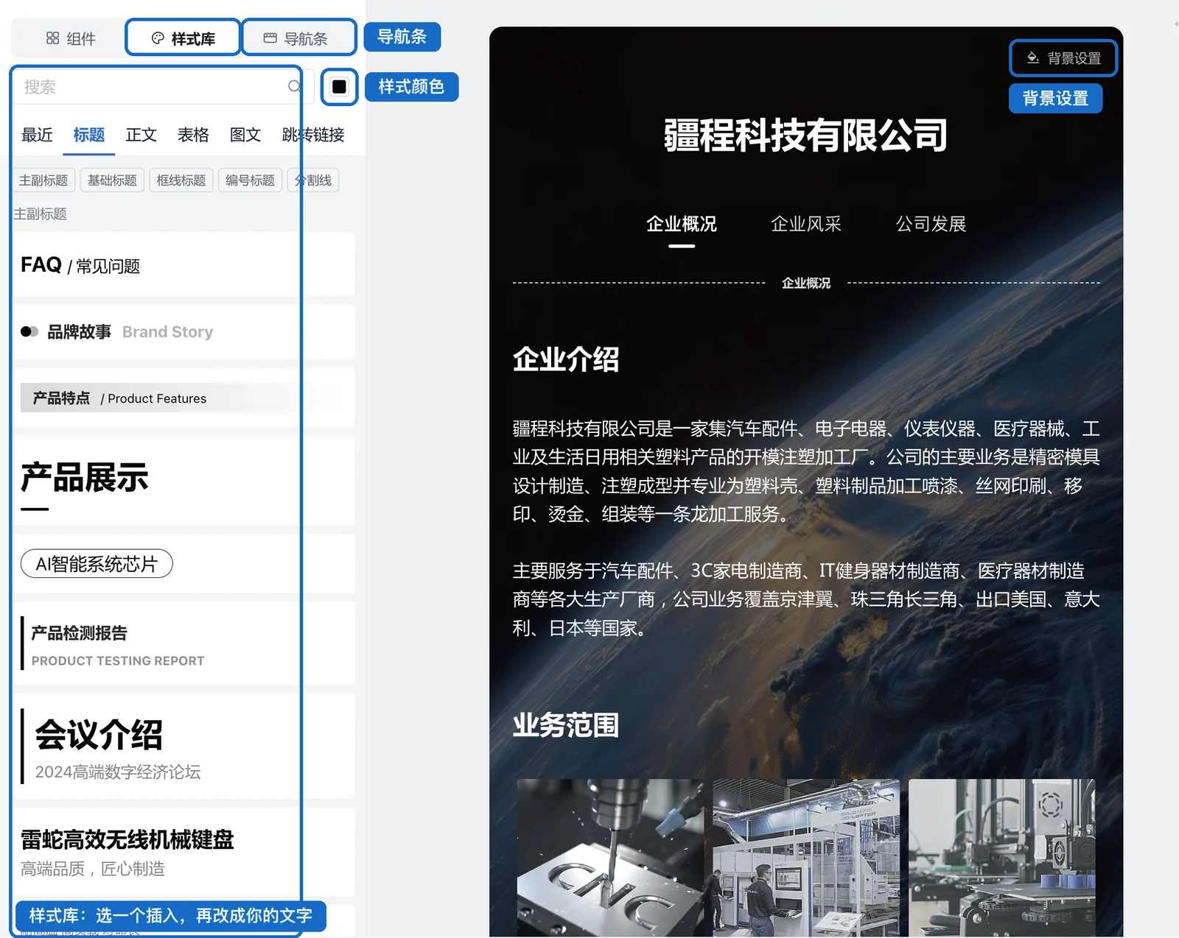Insert the 产品展示 title style
The width and height of the screenshot is (1179, 938).
(183, 481)
